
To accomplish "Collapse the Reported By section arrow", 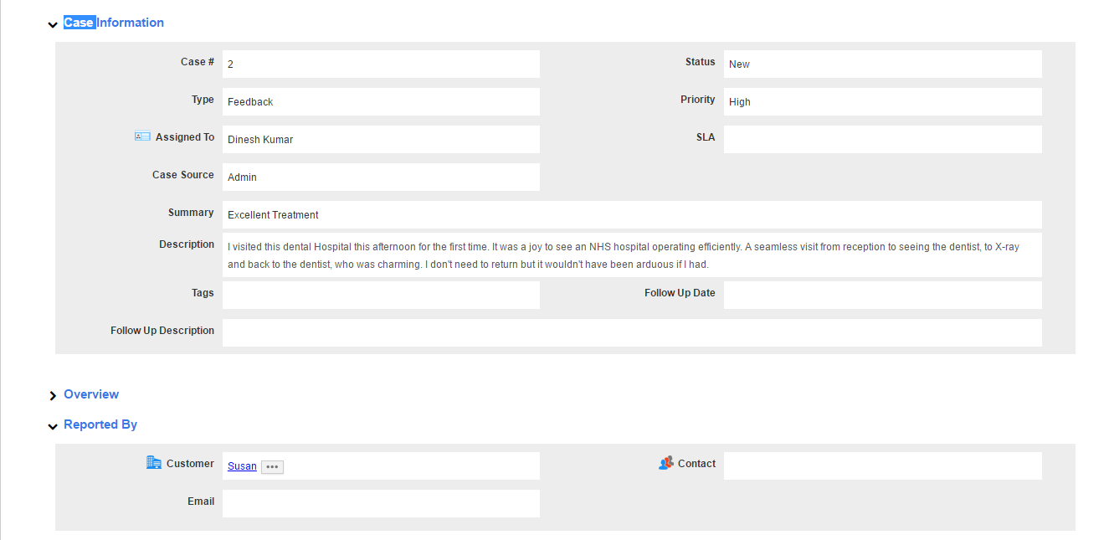I will (53, 426).
